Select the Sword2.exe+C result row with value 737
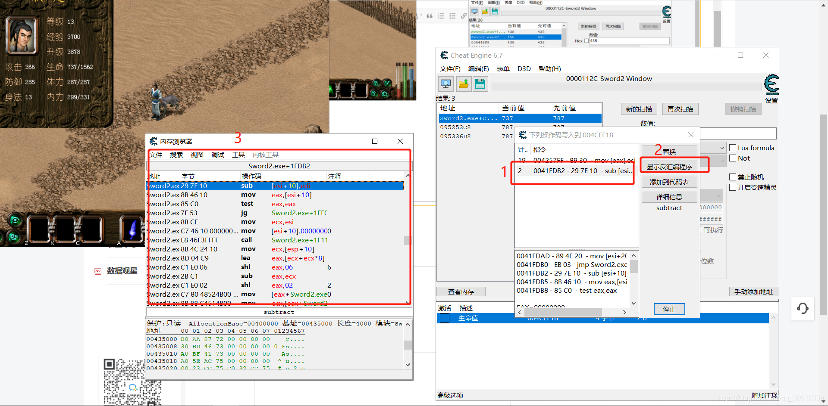828x406 pixels. (520, 118)
